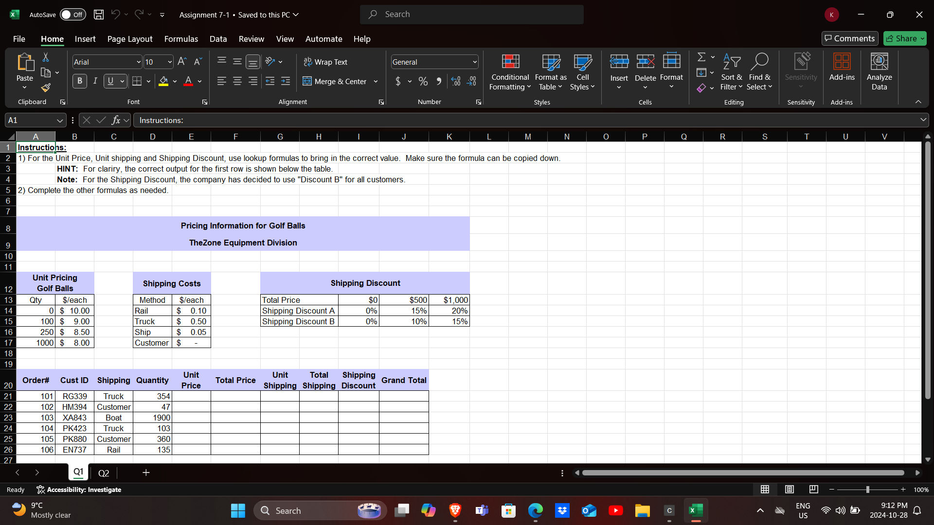Image resolution: width=934 pixels, height=525 pixels.
Task: Toggle Bold formatting button
Action: [x=80, y=81]
